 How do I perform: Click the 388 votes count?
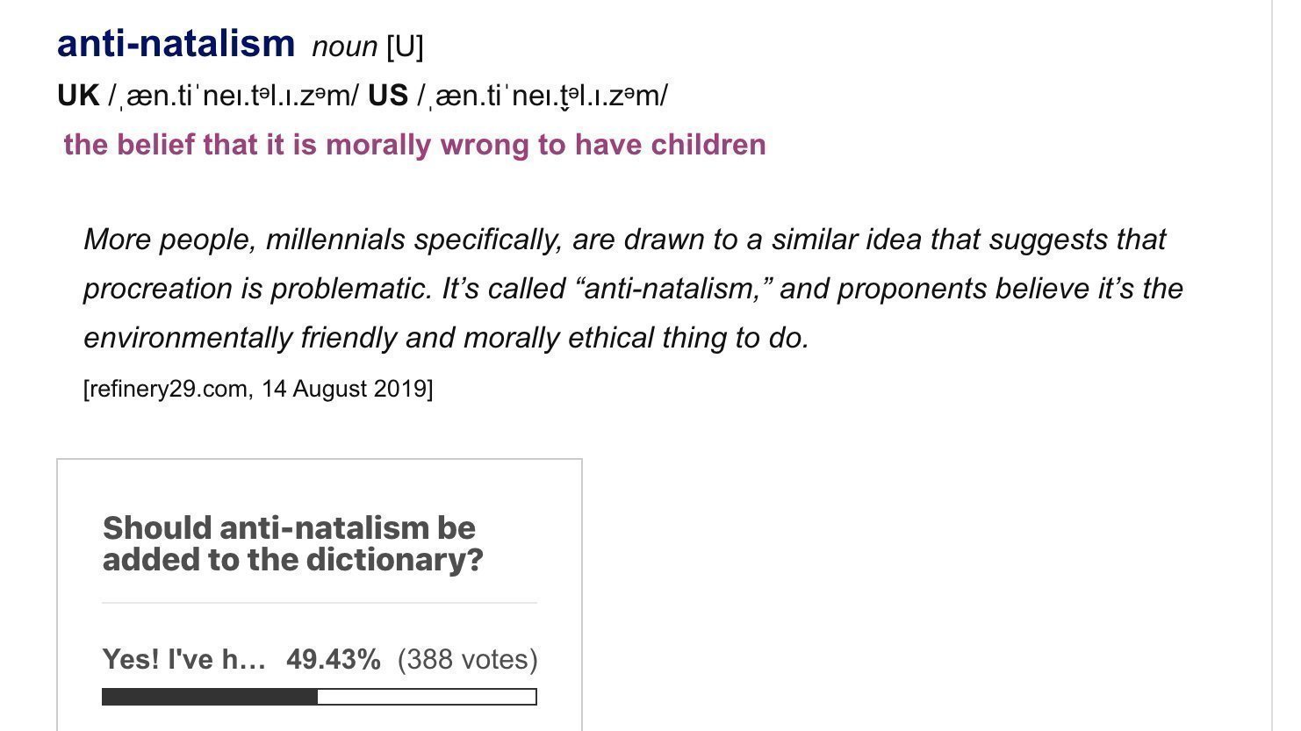pyautogui.click(x=467, y=660)
